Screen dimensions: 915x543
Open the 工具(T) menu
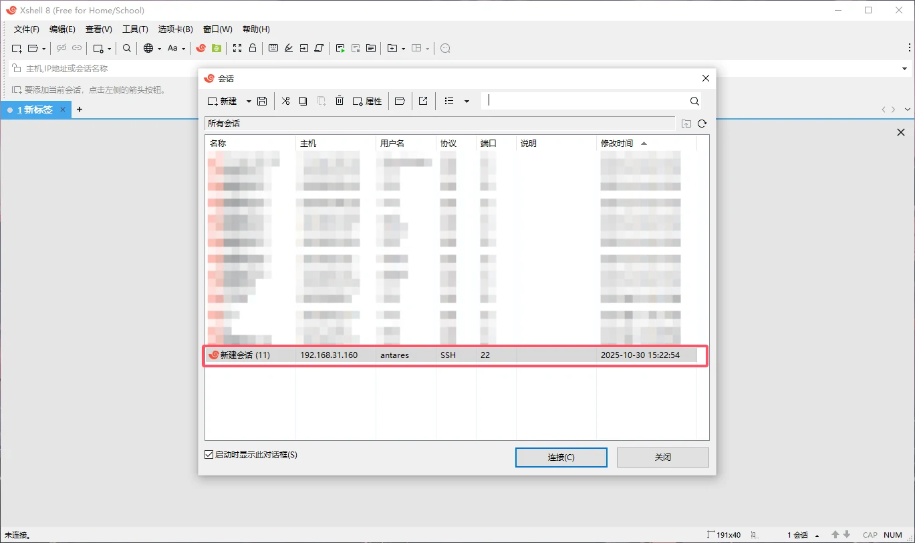[135, 29]
